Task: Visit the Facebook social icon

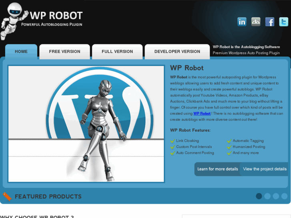Action: 270,22
